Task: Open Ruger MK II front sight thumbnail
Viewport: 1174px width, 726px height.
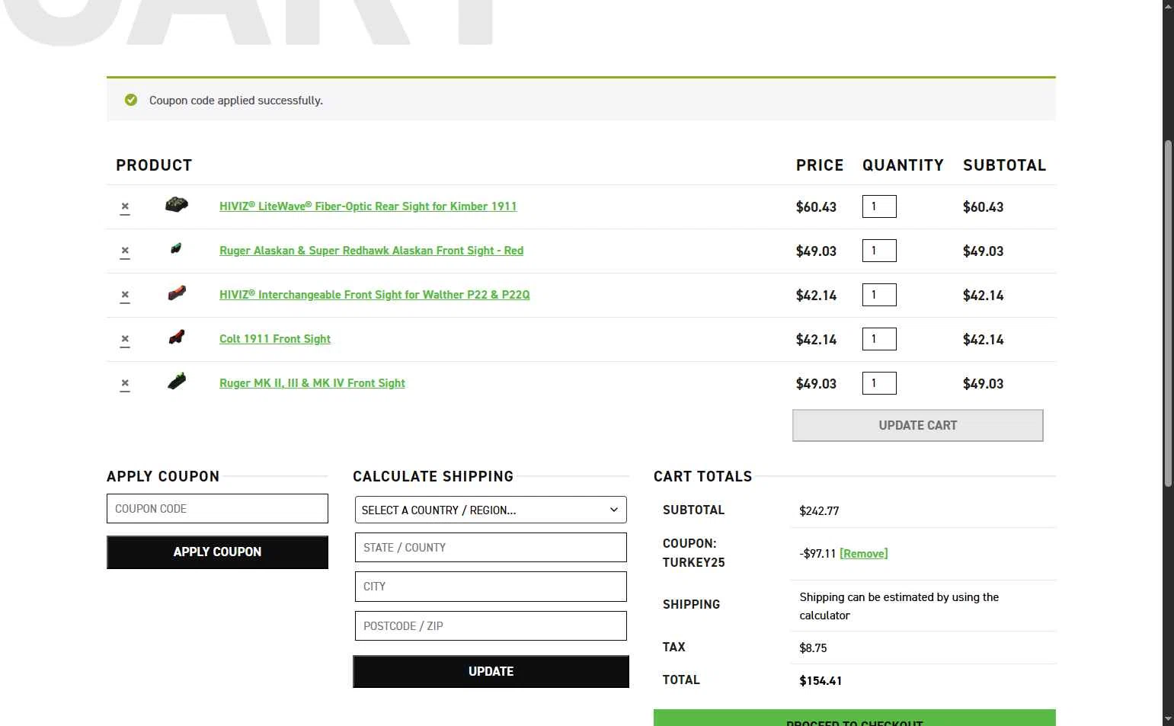Action: click(x=177, y=381)
